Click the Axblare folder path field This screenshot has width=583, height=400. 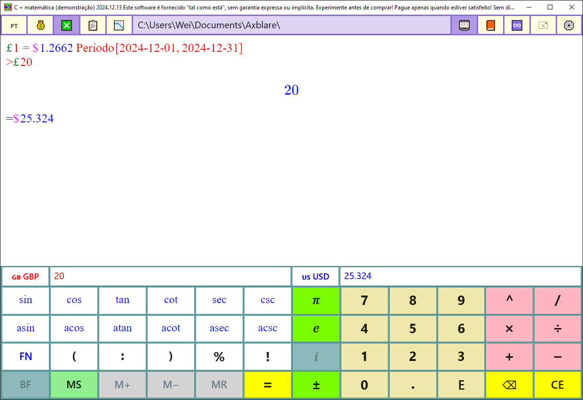tap(292, 25)
